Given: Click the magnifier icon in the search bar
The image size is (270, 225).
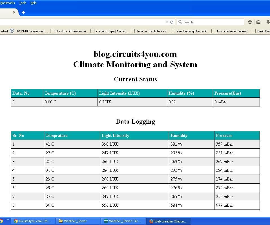Looking at the screenshot, I should pos(181,22).
